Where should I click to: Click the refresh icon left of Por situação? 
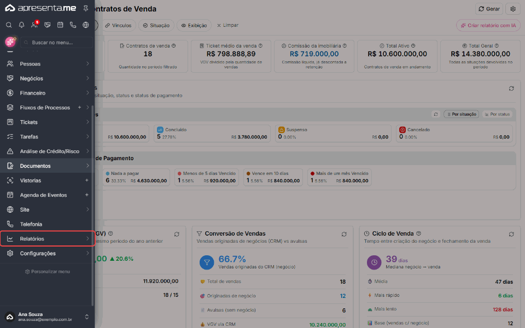coord(436,114)
